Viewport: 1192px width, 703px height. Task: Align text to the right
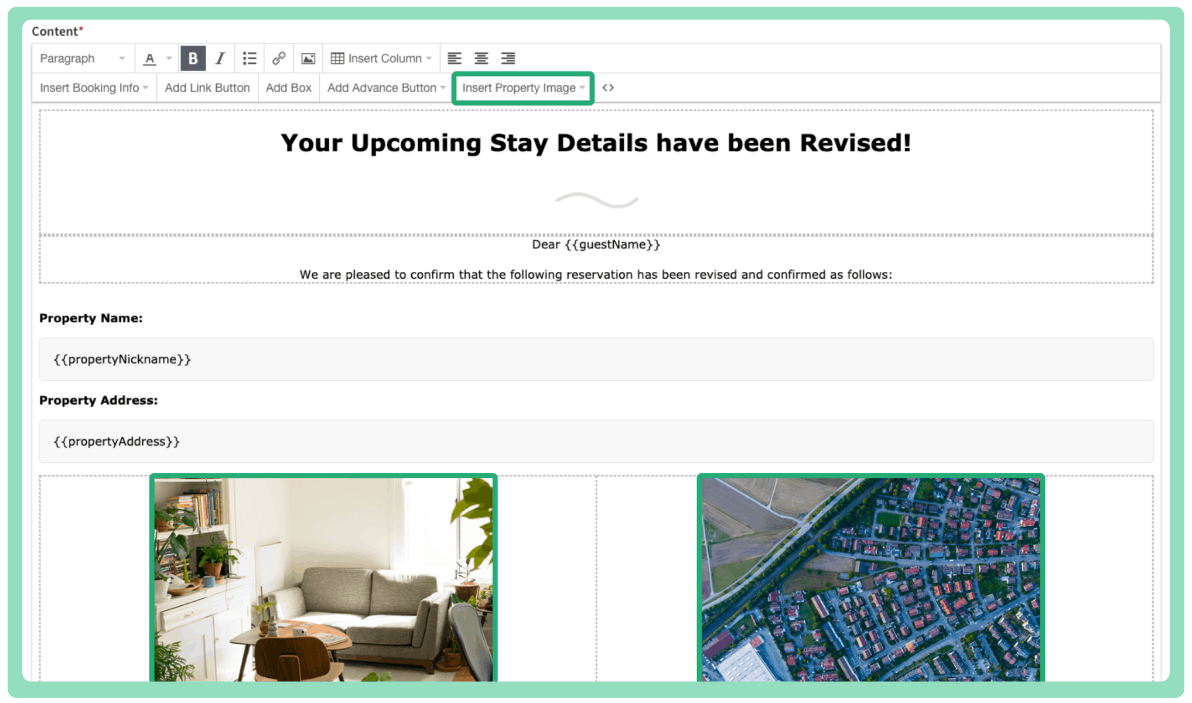[508, 59]
